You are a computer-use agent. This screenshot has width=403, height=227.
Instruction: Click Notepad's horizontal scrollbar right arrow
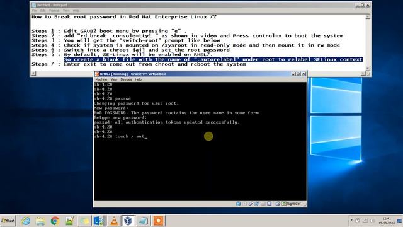(363, 73)
